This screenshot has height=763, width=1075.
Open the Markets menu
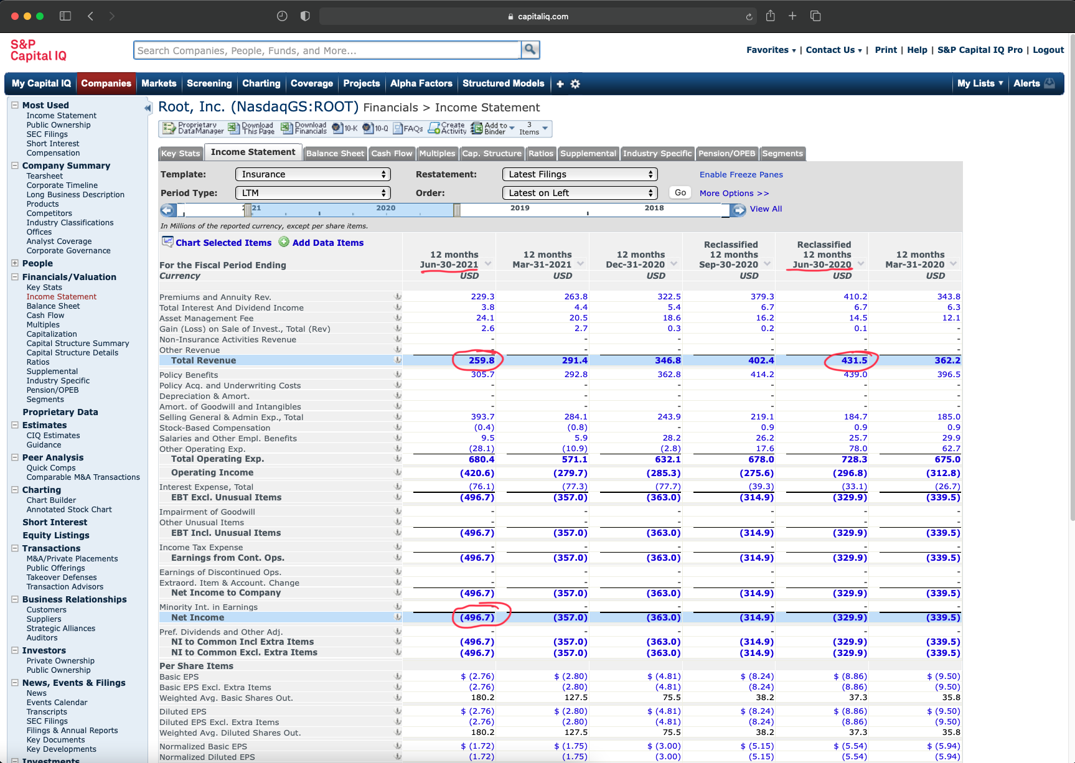[x=159, y=83]
